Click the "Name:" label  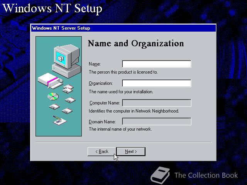(x=95, y=64)
